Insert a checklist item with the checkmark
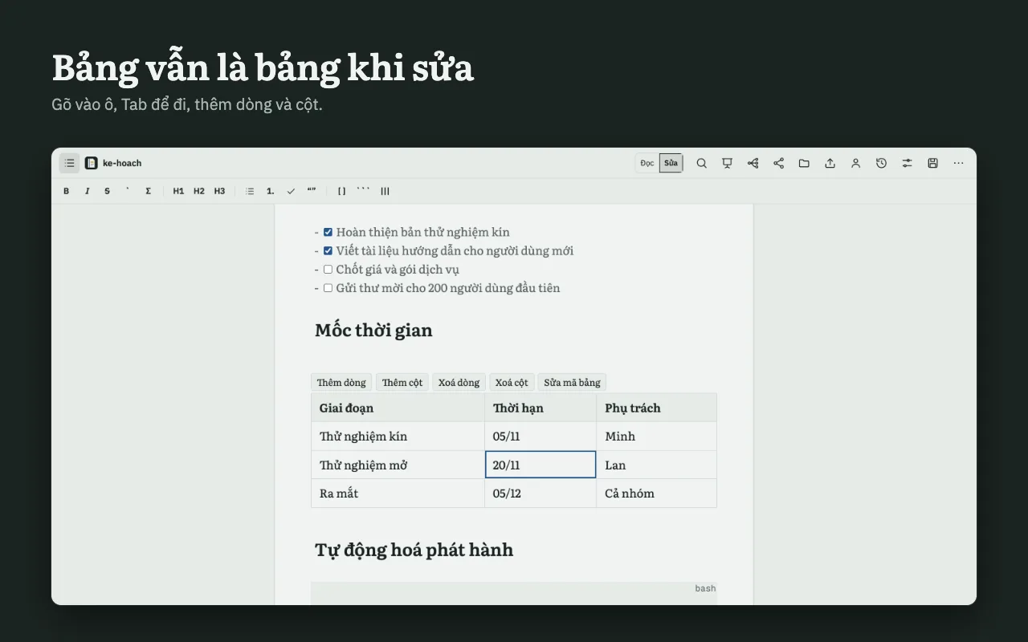This screenshot has height=642, width=1028. [291, 191]
